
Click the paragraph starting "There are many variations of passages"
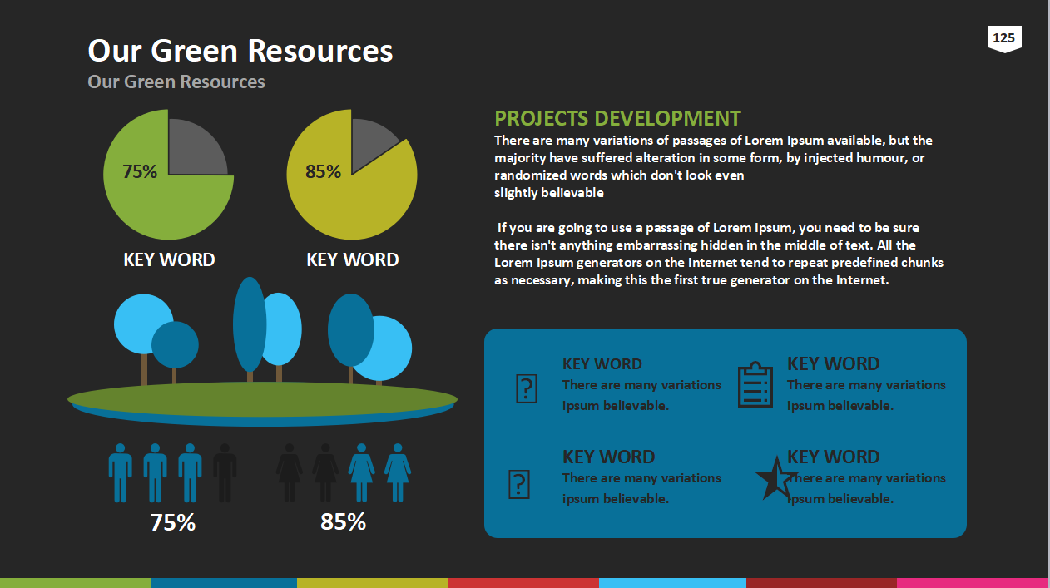point(714,166)
